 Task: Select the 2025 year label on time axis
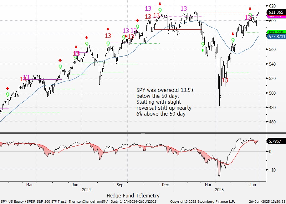219,190
